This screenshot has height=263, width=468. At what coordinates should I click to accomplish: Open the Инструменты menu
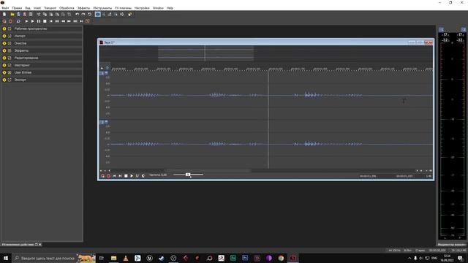point(102,8)
